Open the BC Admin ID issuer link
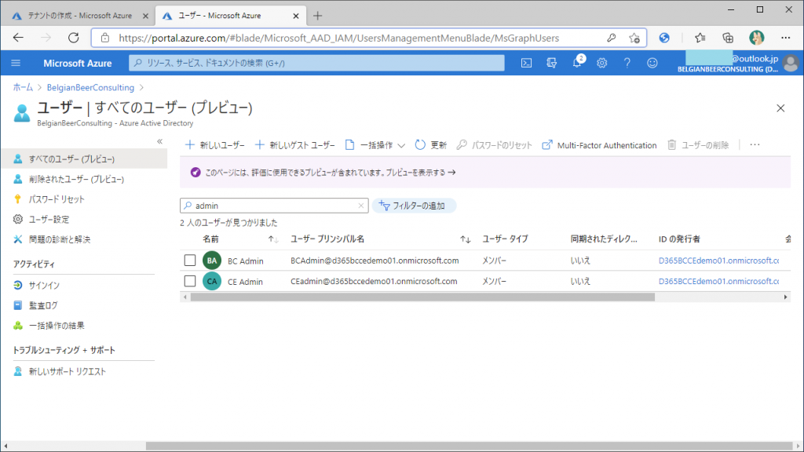The width and height of the screenshot is (804, 452). coord(719,261)
